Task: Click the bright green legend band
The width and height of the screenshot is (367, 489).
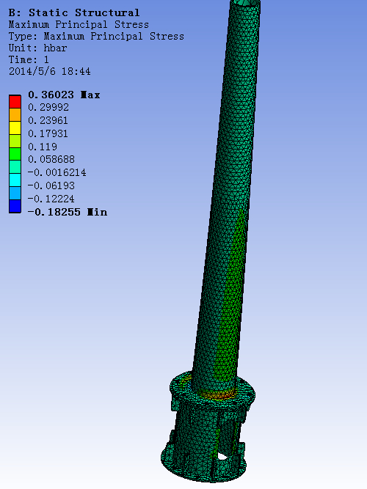Action: point(15,154)
